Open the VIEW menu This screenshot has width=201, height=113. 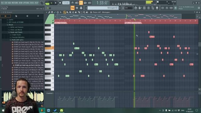(21, 3)
